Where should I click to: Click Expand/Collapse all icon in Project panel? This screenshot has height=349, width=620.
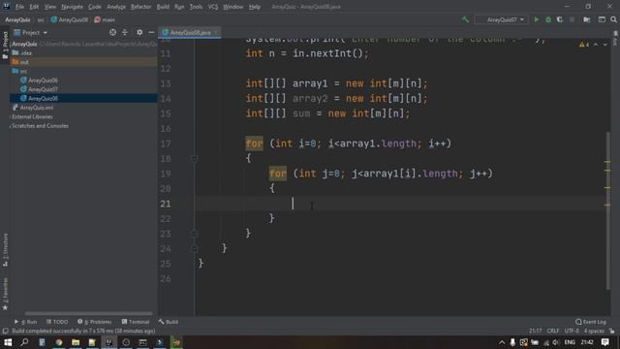pos(125,32)
